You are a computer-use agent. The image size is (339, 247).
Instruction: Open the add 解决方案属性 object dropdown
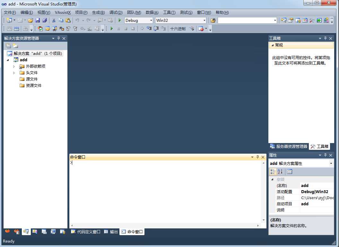point(331,163)
